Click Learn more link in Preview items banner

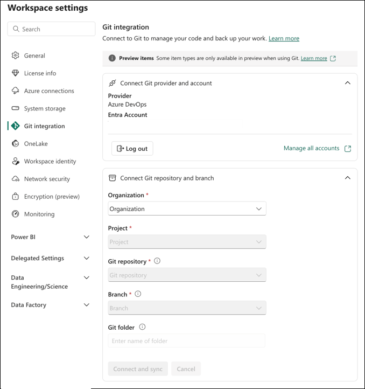[x=314, y=58]
